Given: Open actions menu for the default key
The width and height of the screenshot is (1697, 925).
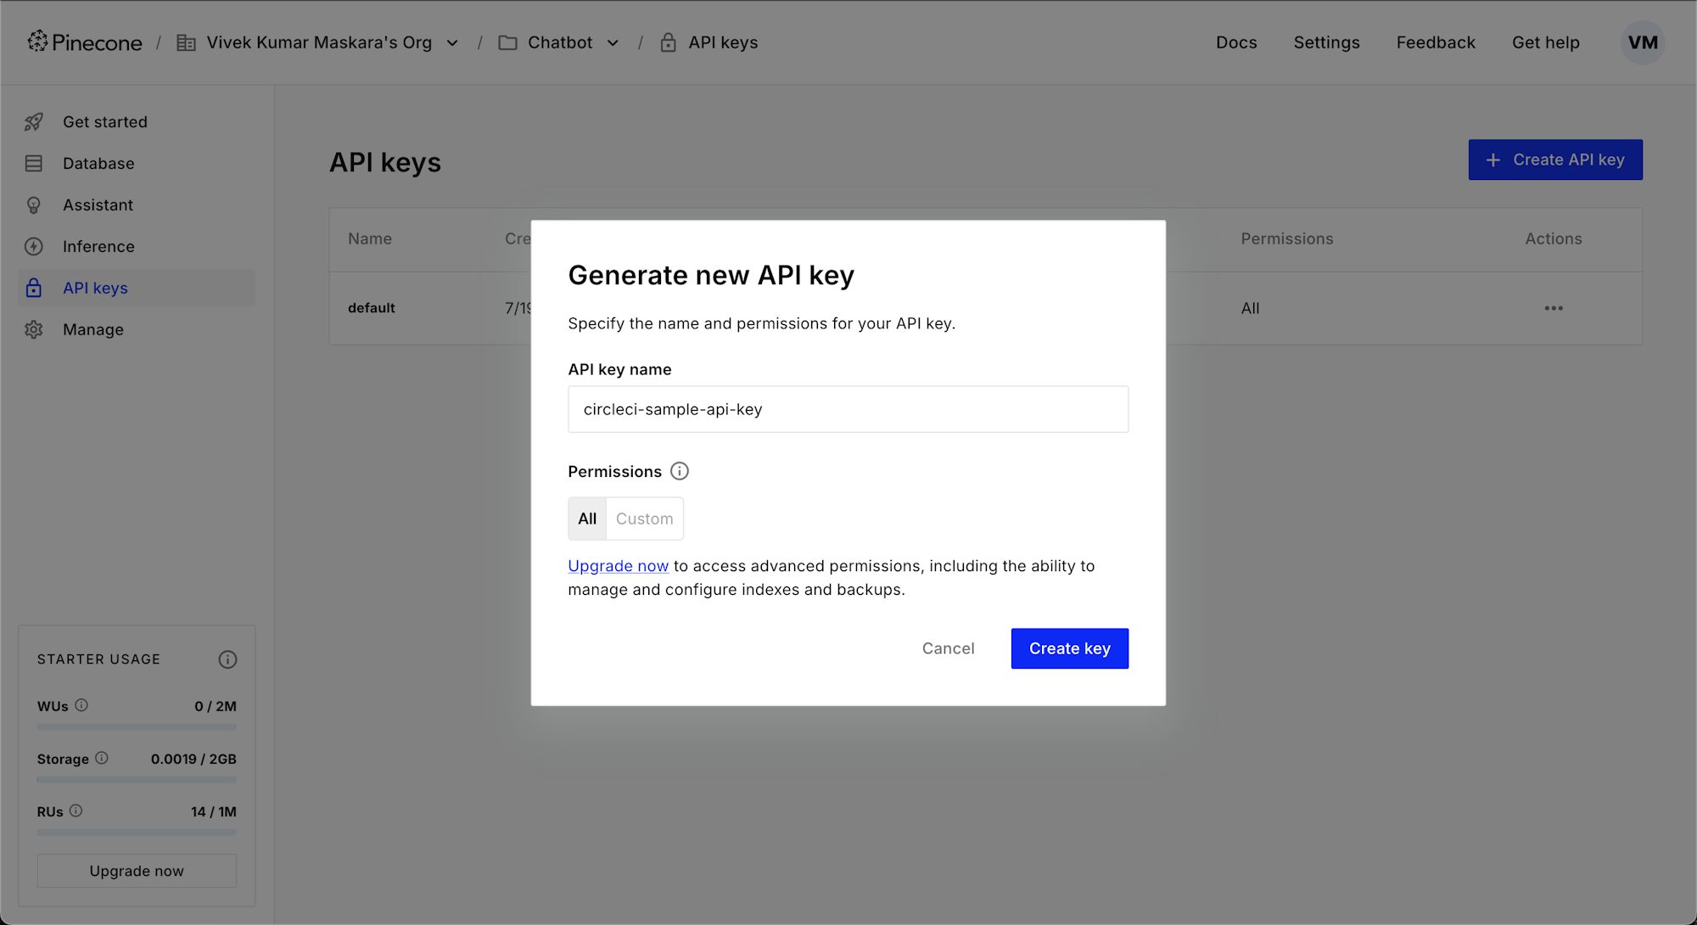Looking at the screenshot, I should point(1553,308).
